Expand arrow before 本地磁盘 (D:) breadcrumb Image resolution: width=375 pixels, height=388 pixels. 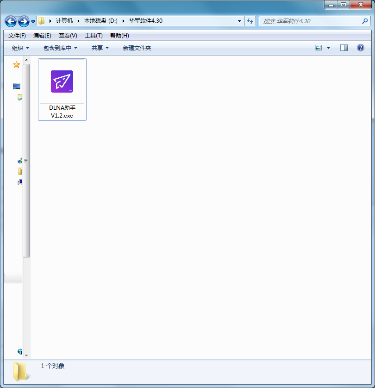(78, 21)
